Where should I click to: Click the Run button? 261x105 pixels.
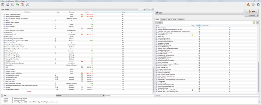[x=252, y=11]
